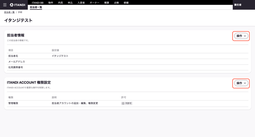Screen dimensions: 255x137
Task: Open the 申込 menu item
Action: 70,3
